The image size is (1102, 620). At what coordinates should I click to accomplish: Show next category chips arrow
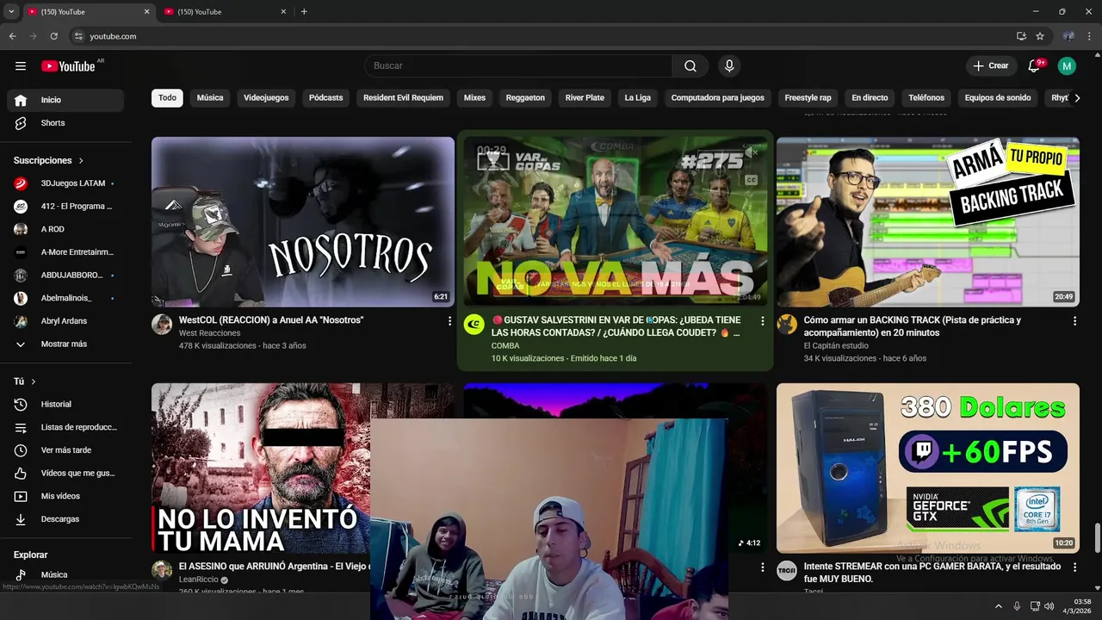(1077, 98)
